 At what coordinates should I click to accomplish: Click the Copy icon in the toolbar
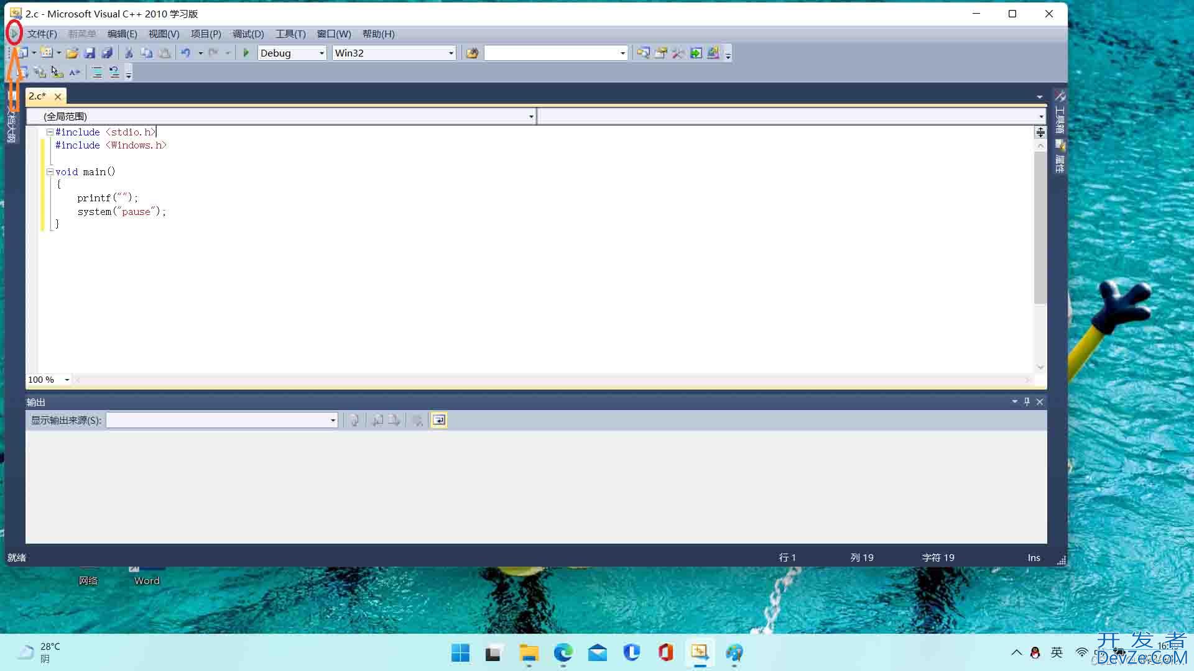pos(146,53)
